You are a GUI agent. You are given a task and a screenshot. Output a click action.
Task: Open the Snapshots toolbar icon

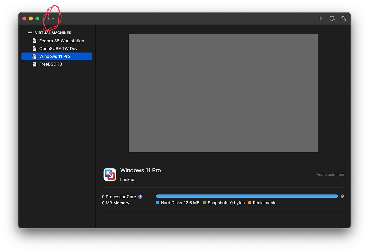click(332, 18)
